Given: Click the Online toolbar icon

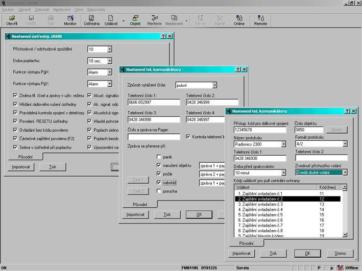Looking at the screenshot, I should [239, 20].
